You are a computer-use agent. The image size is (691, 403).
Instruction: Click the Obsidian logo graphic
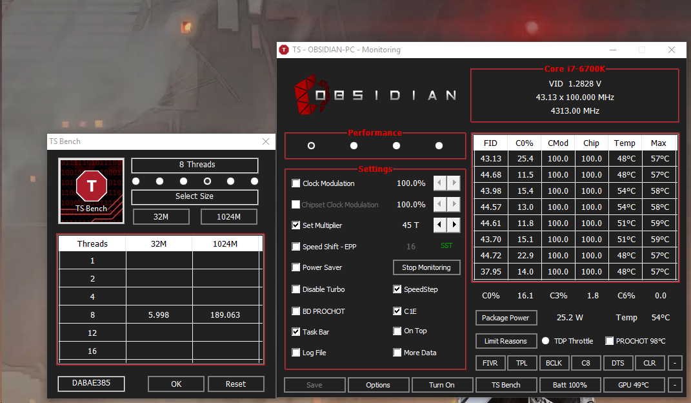coord(375,95)
